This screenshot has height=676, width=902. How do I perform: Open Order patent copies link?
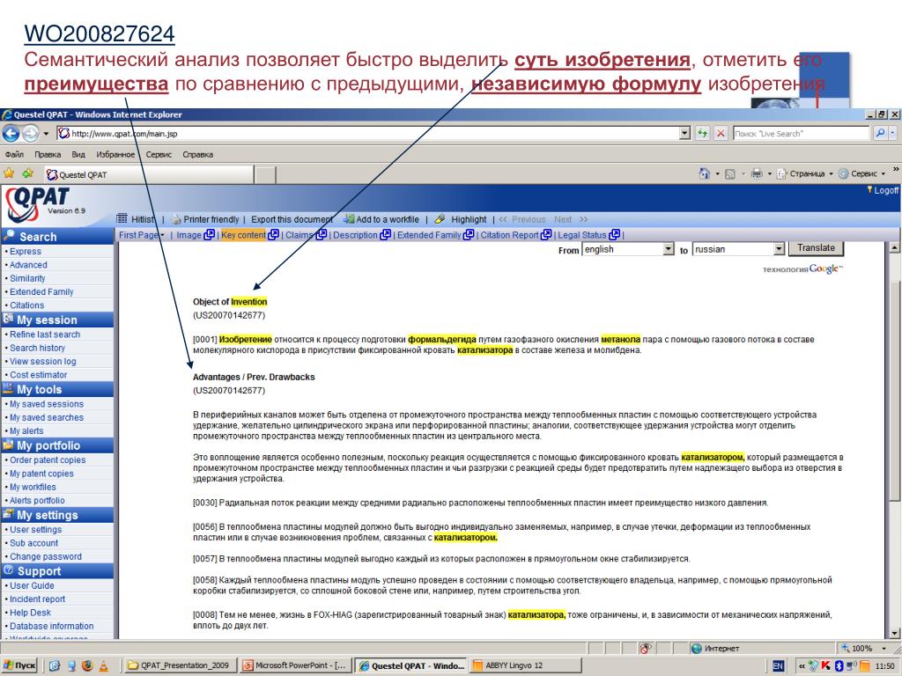coord(48,459)
